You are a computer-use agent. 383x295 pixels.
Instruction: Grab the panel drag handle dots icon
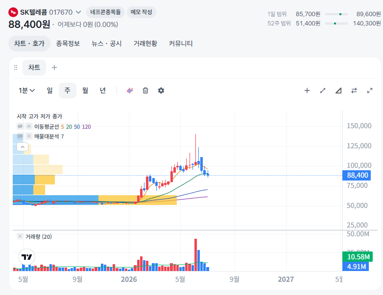point(16,68)
